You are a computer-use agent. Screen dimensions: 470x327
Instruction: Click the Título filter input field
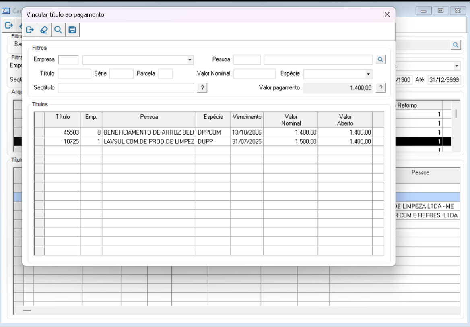[74, 74]
